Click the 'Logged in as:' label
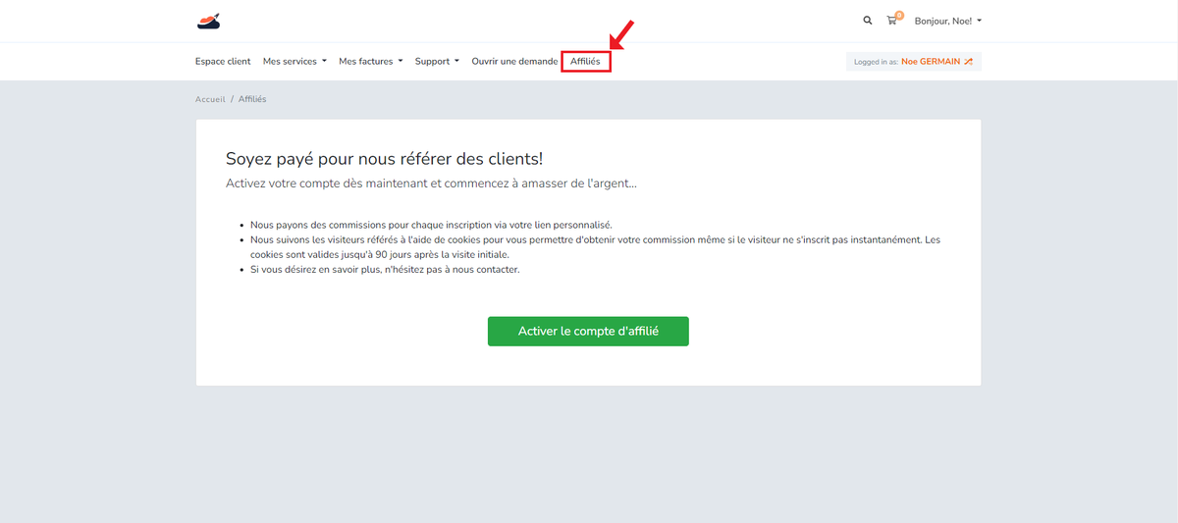The image size is (1178, 523). coord(876,62)
